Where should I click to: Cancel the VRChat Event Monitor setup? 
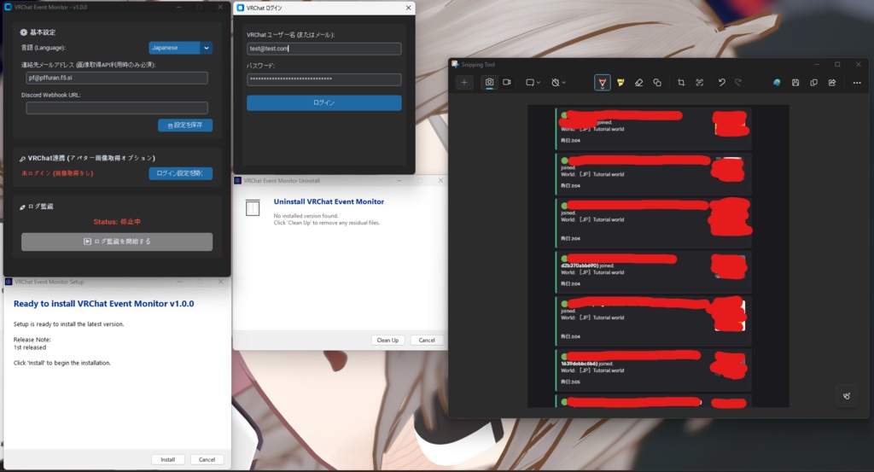click(x=207, y=459)
